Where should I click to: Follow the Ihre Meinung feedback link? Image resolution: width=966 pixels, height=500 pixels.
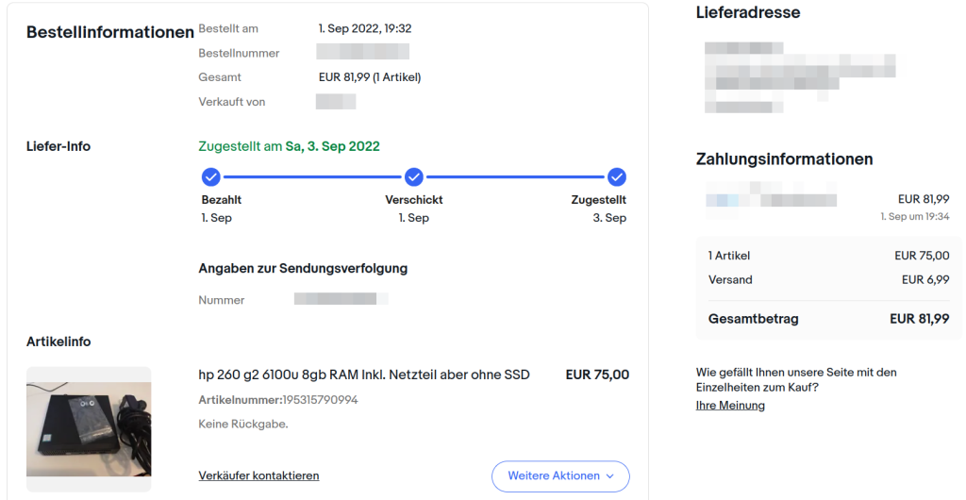[x=730, y=405]
